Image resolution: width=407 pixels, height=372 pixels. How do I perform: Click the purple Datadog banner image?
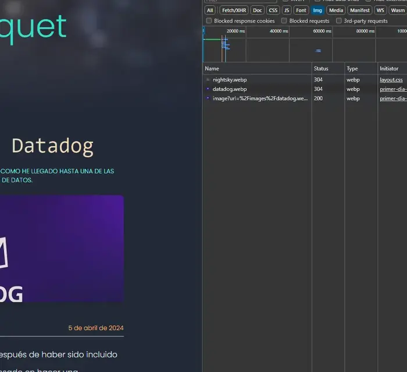[x=62, y=249]
